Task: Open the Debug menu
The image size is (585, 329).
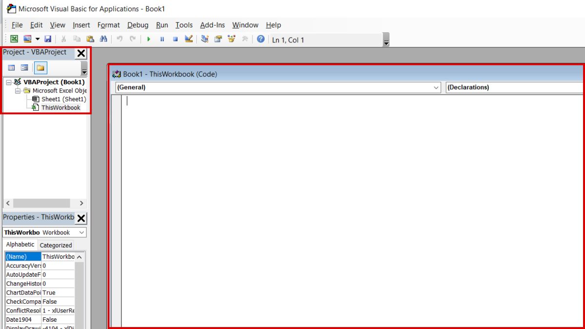Action: click(x=138, y=25)
